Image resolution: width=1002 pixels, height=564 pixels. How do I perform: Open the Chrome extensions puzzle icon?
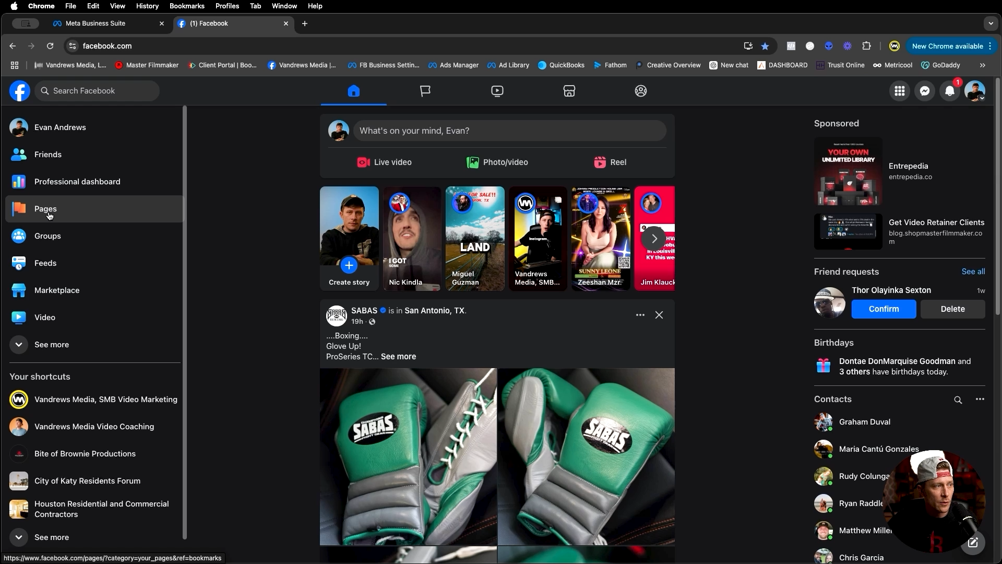pos(867,46)
